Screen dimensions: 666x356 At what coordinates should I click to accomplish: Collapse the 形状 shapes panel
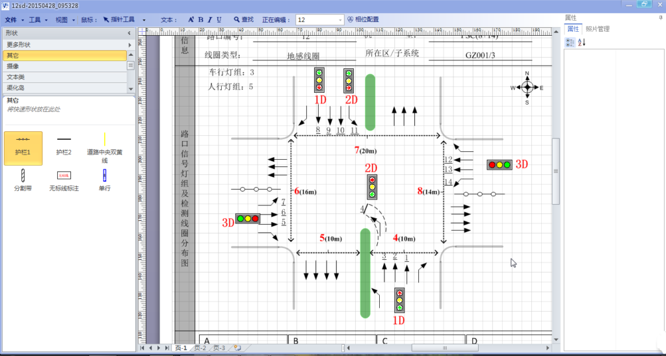click(129, 32)
